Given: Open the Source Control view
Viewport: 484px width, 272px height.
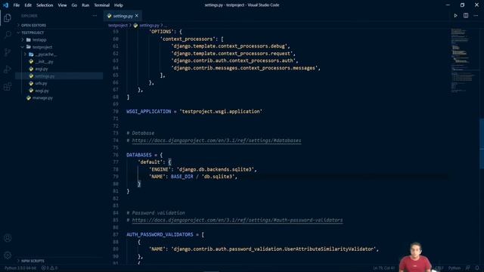Looking at the screenshot, I should click(x=8, y=52).
